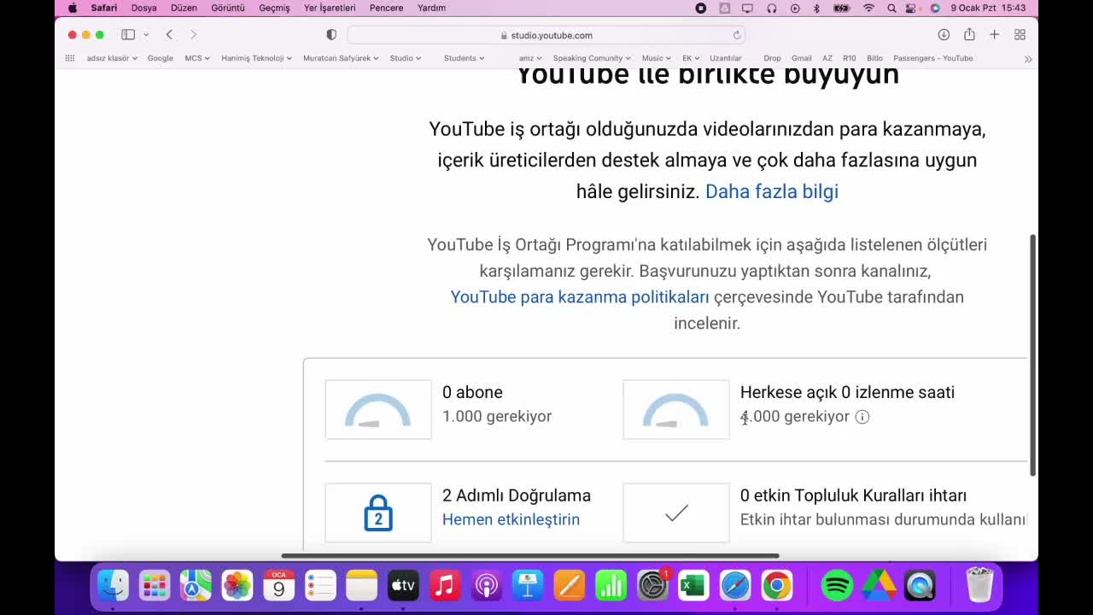The width and height of the screenshot is (1093, 615).
Task: Open Launchpad from the Dock
Action: pyautogui.click(x=155, y=586)
